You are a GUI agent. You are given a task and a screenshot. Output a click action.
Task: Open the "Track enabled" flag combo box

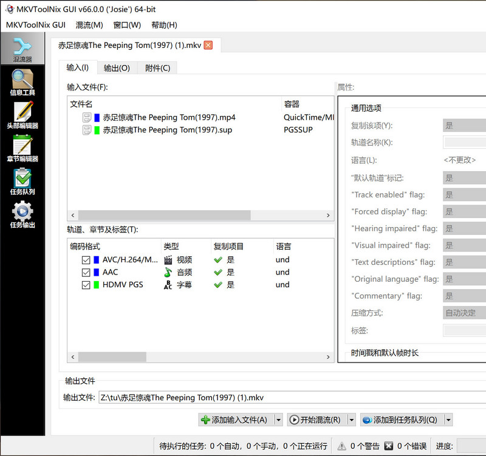click(x=464, y=195)
